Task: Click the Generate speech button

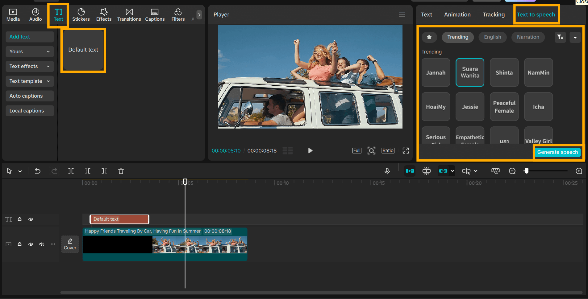Action: [557, 152]
